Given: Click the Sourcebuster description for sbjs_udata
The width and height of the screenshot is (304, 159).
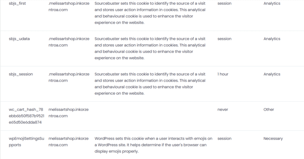Looking at the screenshot, I should (150, 48).
